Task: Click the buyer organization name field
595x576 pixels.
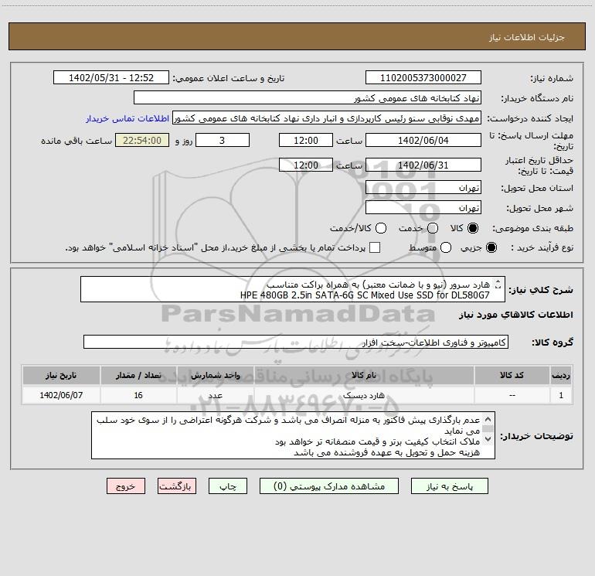Action: [x=308, y=98]
